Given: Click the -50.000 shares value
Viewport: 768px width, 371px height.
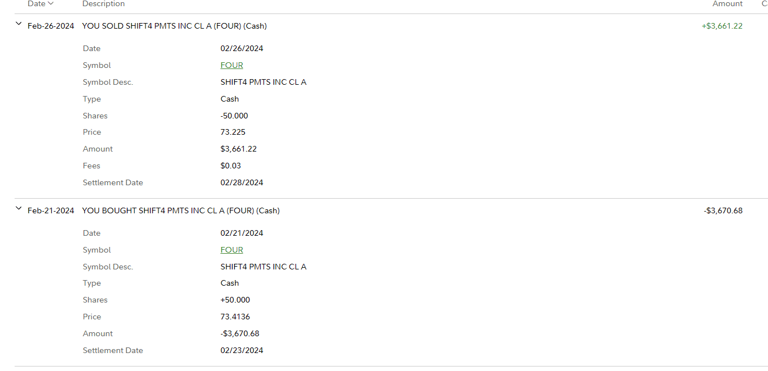Looking at the screenshot, I should point(234,116).
